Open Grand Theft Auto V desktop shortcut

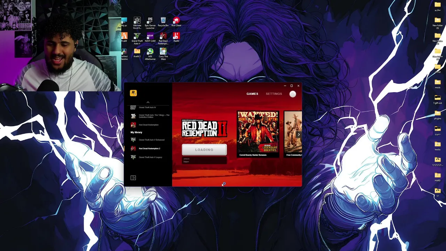tap(137, 38)
